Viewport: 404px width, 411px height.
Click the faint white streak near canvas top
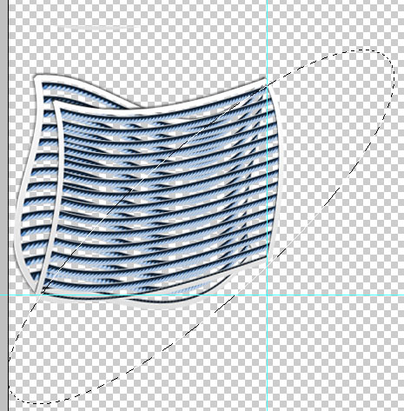pos(96,27)
